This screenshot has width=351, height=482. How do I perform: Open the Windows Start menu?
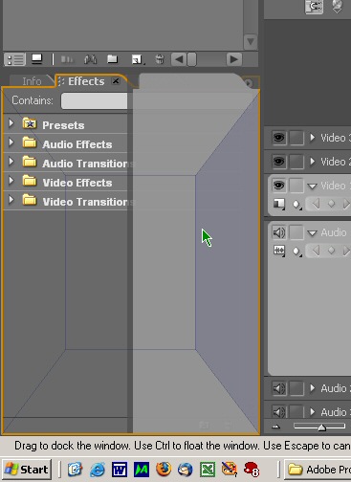click(x=27, y=470)
